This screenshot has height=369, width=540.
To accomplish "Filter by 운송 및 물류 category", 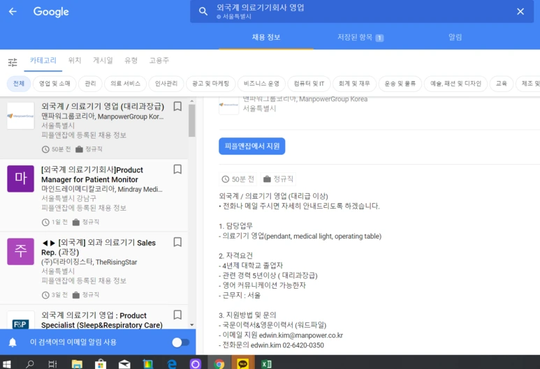I will (400, 84).
